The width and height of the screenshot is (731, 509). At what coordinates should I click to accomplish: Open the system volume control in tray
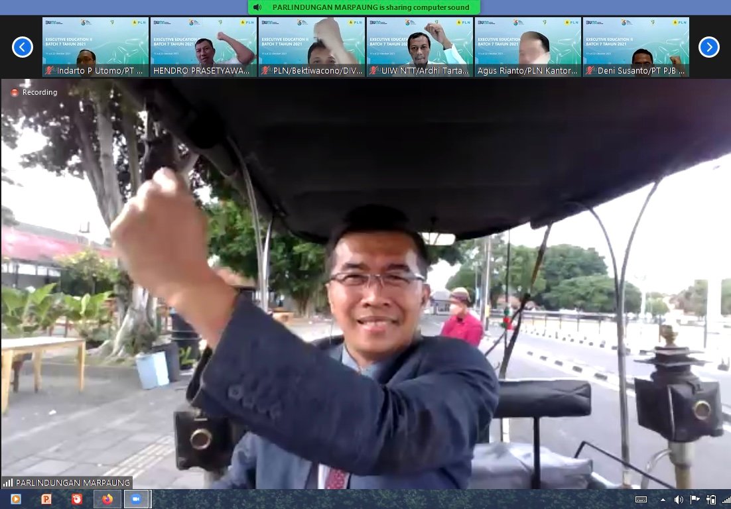[x=679, y=500]
